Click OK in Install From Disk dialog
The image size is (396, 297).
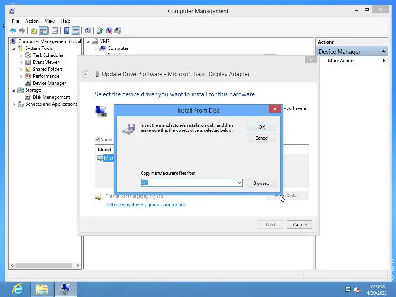[x=262, y=127]
